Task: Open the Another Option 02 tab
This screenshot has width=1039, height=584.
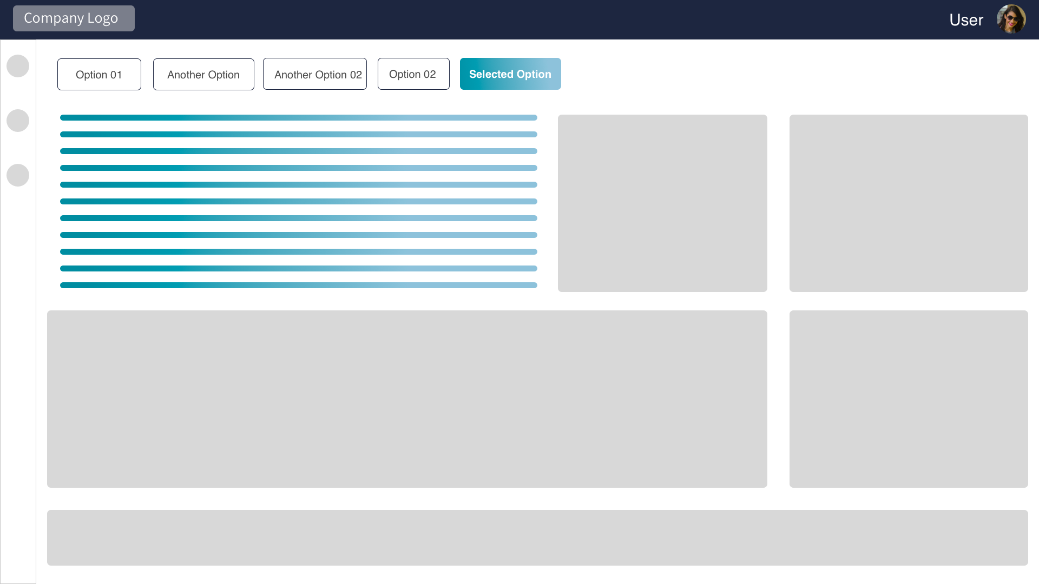Action: click(x=315, y=74)
